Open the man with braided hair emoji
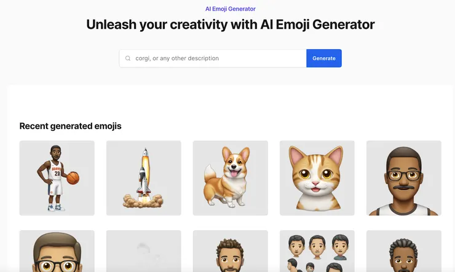The image size is (455, 272). click(x=404, y=251)
